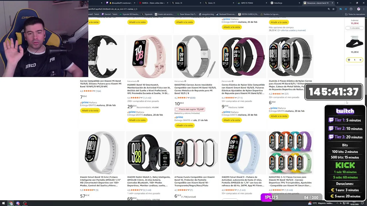Image resolution: width=367 pixels, height=206 pixels.
Task: Remove hanger item with trash icon
Action: 349,60
